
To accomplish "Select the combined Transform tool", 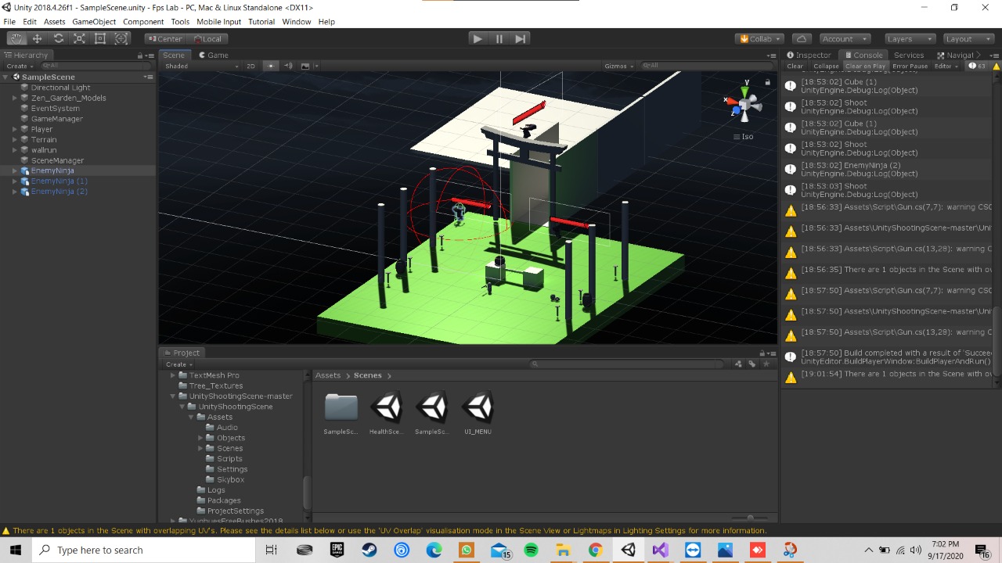I will point(121,38).
